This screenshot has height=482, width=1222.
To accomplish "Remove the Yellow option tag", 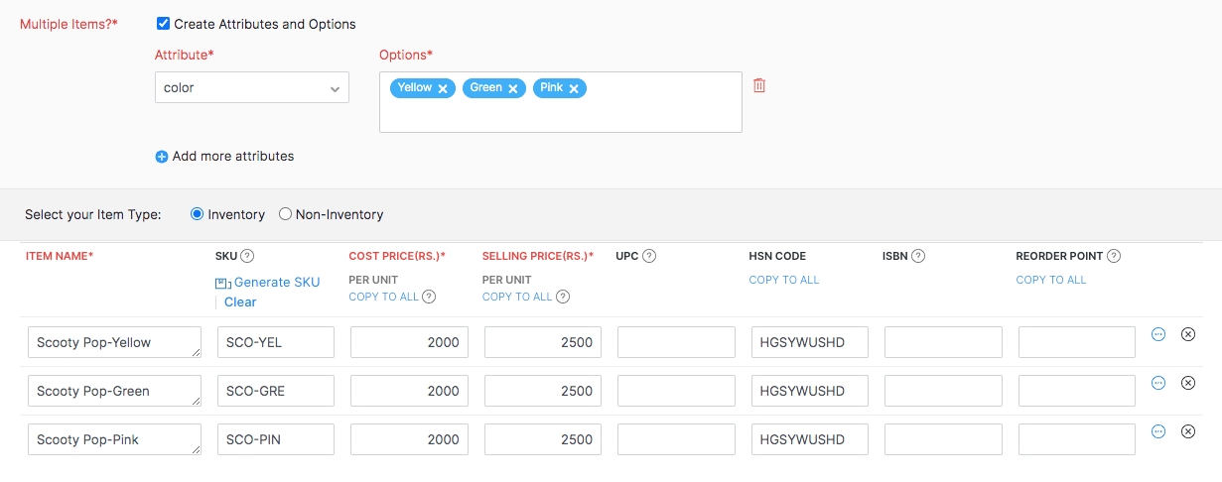I will (x=443, y=88).
